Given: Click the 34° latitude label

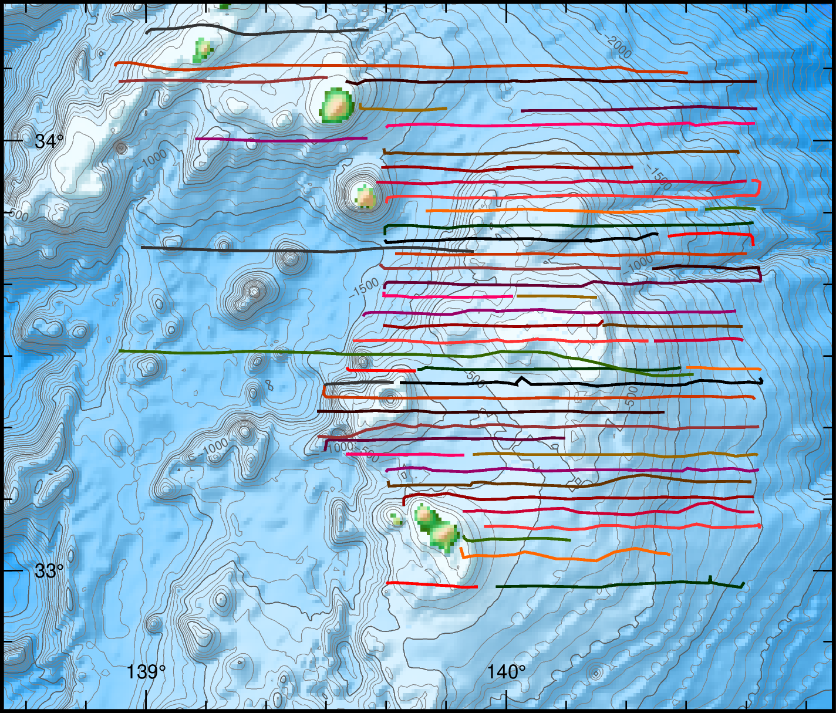Looking at the screenshot, I should [x=49, y=141].
